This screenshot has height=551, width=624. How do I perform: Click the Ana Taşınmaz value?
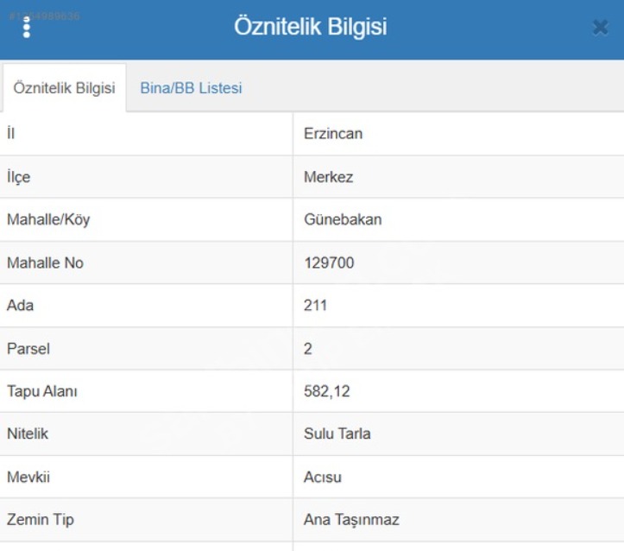click(x=351, y=520)
